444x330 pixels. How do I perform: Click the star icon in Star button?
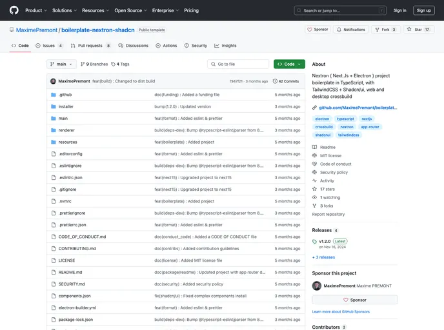coord(409,29)
